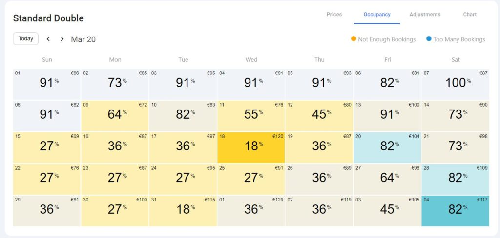This screenshot has height=238, width=500.
Task: Click the orange Not Enough Bookings dot
Action: pyautogui.click(x=354, y=39)
